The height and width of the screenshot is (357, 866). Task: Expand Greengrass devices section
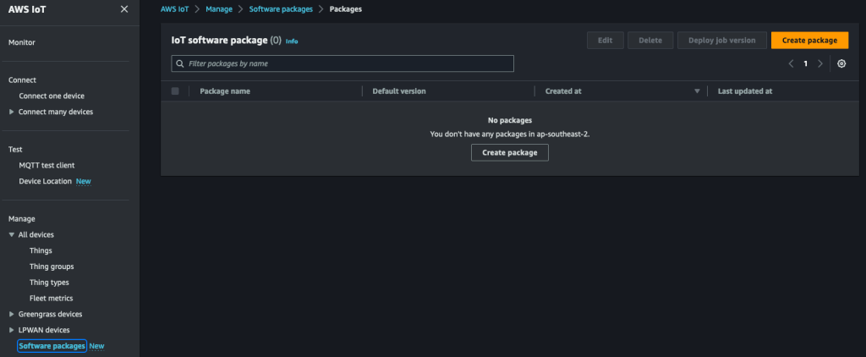(12, 314)
